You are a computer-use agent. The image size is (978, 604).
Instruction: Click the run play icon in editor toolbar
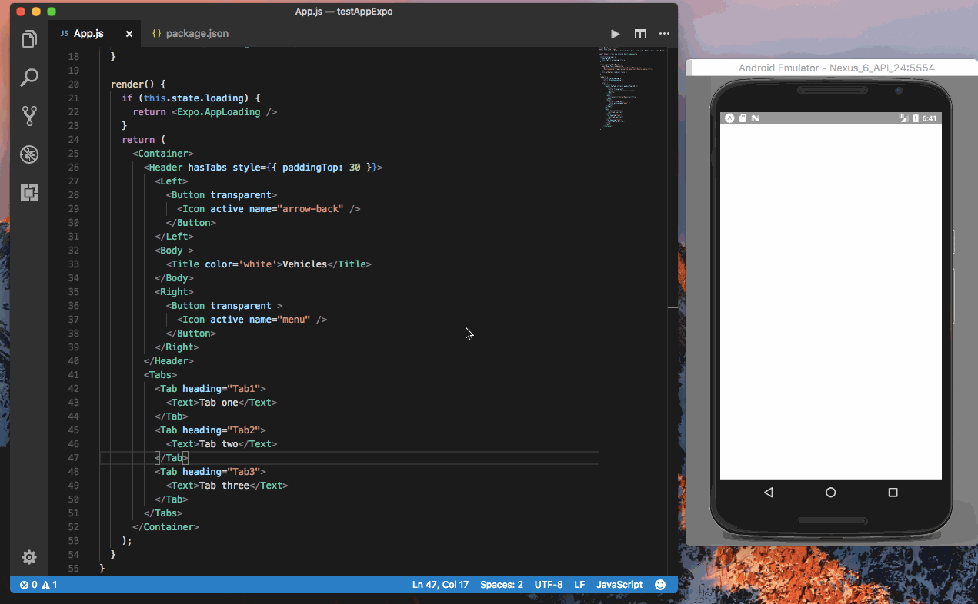click(615, 34)
